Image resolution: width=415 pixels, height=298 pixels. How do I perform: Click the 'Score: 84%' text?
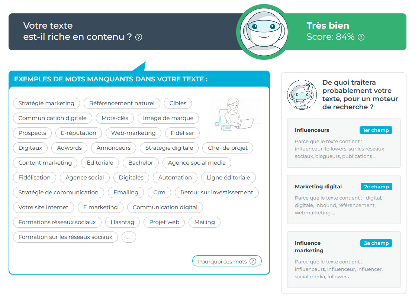pyautogui.click(x=330, y=37)
